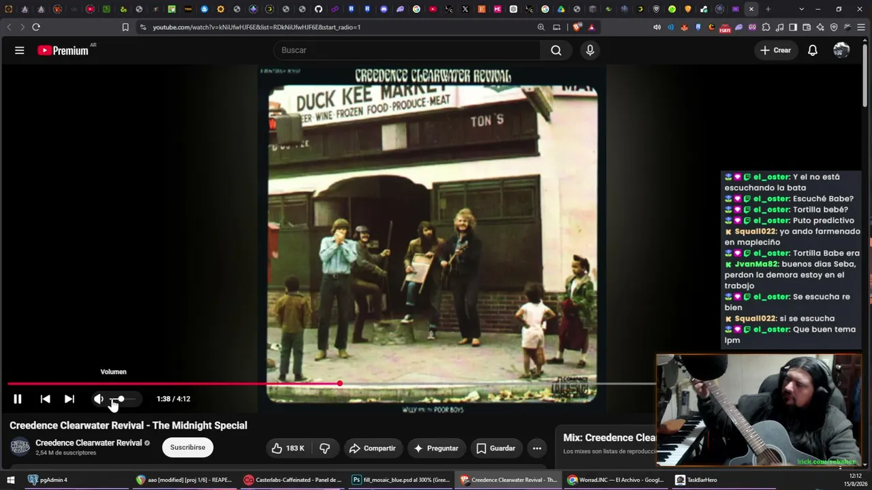This screenshot has width=872, height=490.
Task: Click the speaker extension icon in browser toolbar
Action: 657,27
